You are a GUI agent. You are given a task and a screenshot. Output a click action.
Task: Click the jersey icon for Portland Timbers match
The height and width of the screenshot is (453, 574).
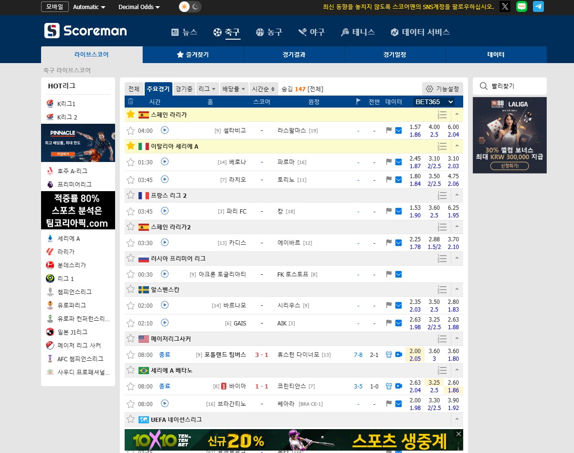389,355
